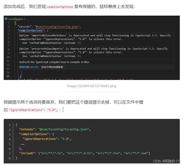This screenshot has width=183, height=165.
Task: Click 没有可用的快速修复 text in hover popup
Action: [52, 67]
